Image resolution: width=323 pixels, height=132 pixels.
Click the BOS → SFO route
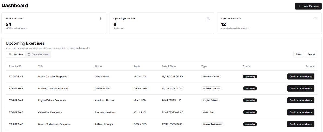(x=140, y=124)
